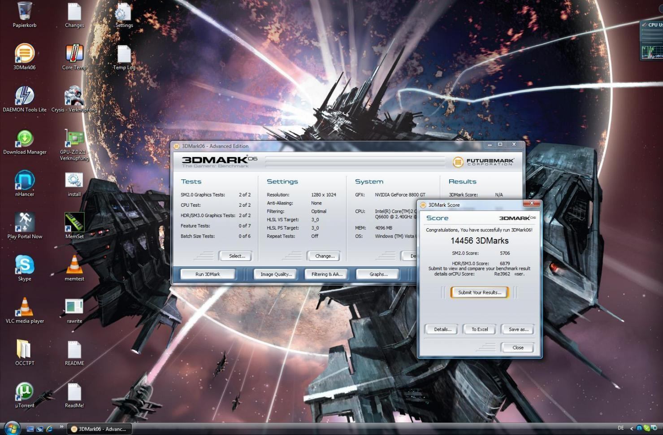Open the Settings file on desktop
Viewport: 663px width, 435px height.
(x=124, y=14)
